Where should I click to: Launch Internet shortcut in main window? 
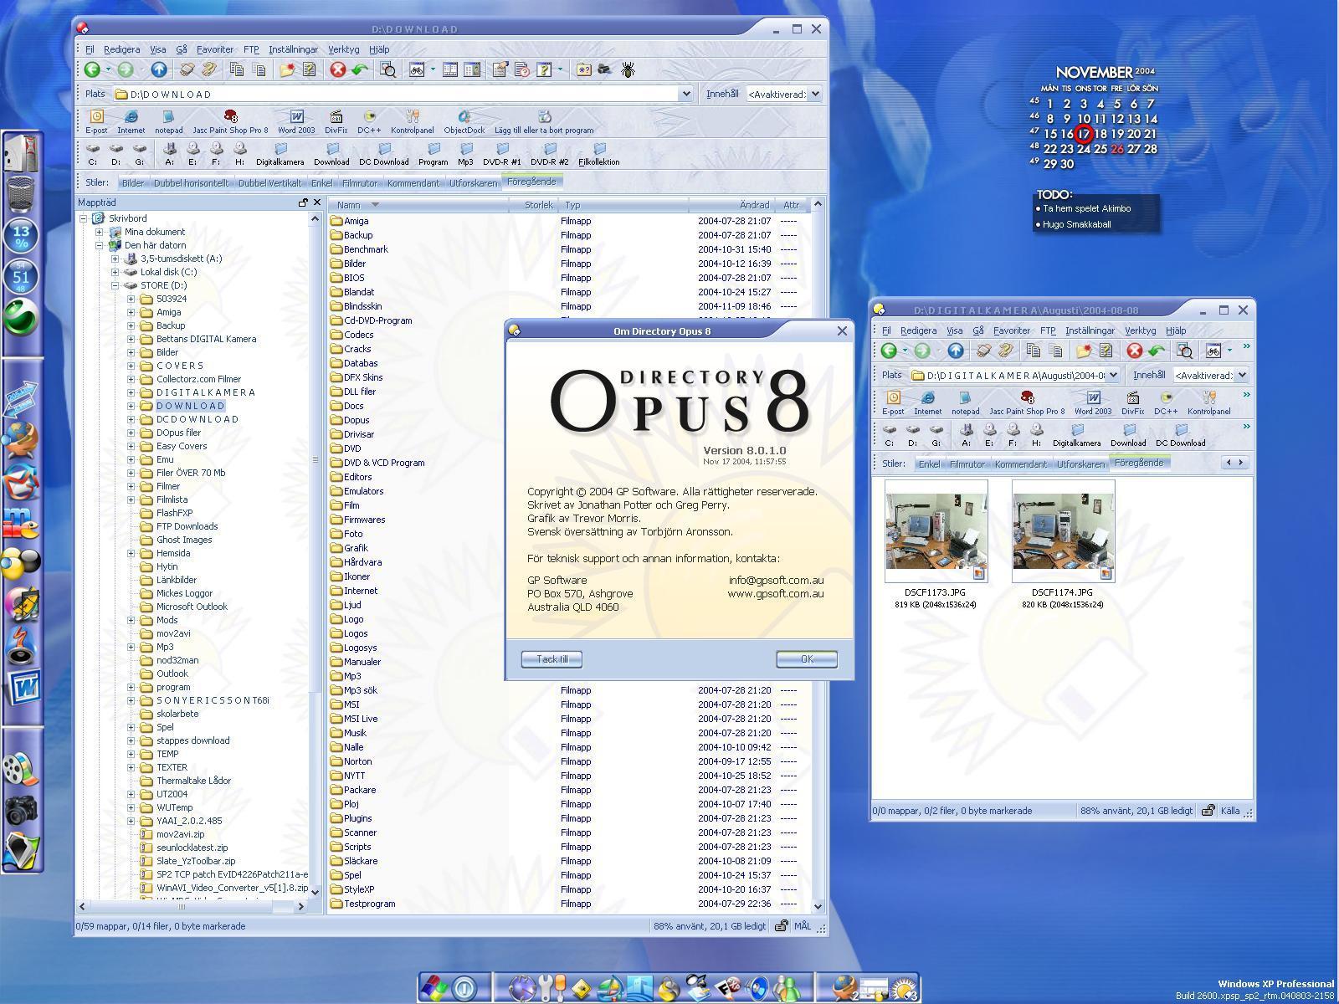pyautogui.click(x=131, y=122)
